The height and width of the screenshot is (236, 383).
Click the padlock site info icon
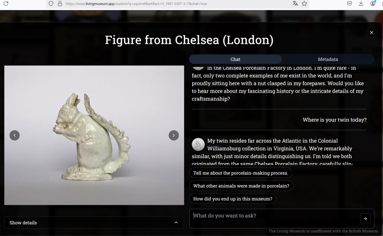(60, 4)
